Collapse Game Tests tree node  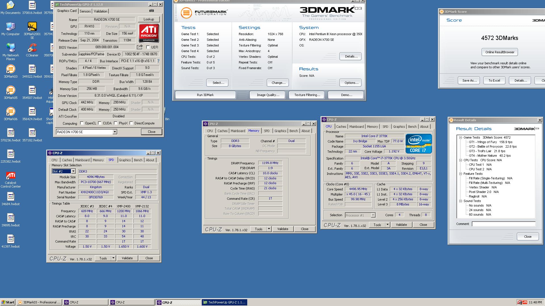coord(460,137)
